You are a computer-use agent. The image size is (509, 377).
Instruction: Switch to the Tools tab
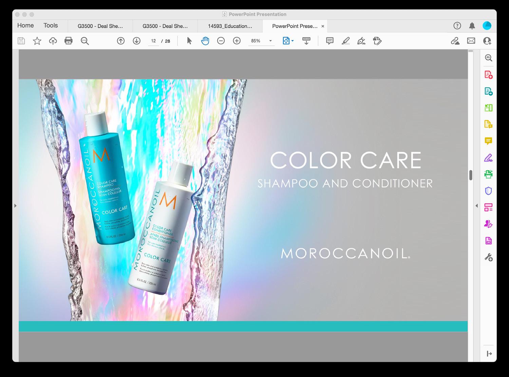click(x=51, y=25)
